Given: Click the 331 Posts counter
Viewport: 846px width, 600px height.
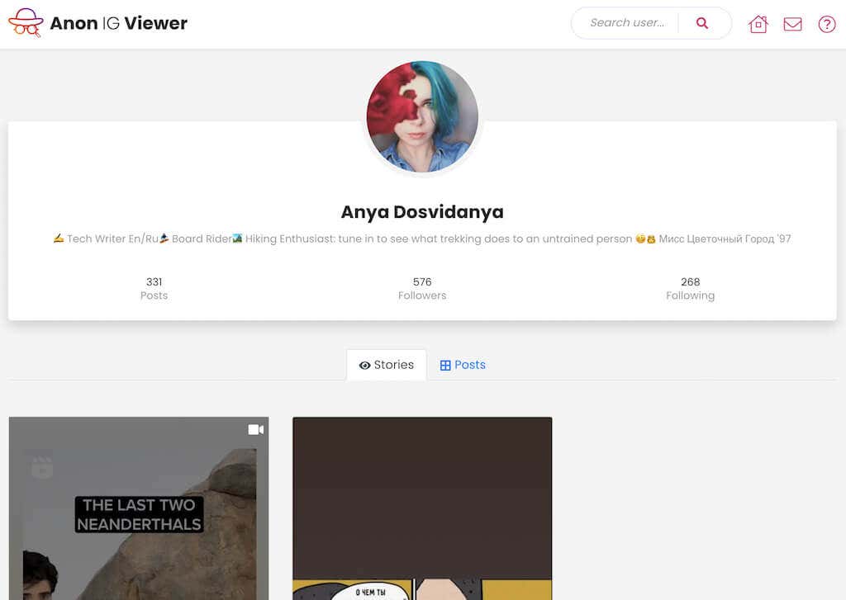Looking at the screenshot, I should (x=154, y=287).
